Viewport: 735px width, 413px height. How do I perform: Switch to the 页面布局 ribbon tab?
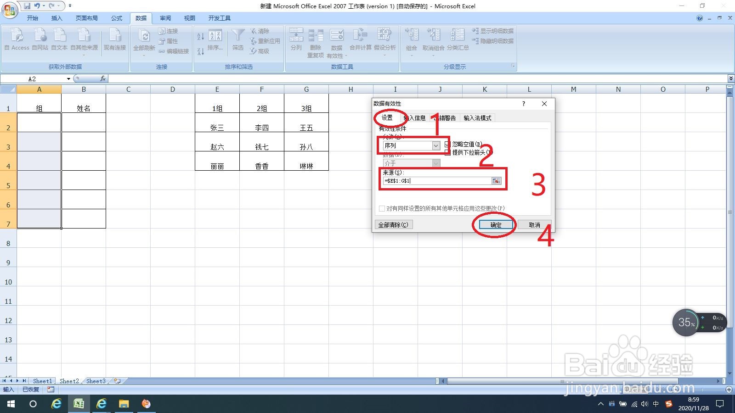point(87,18)
